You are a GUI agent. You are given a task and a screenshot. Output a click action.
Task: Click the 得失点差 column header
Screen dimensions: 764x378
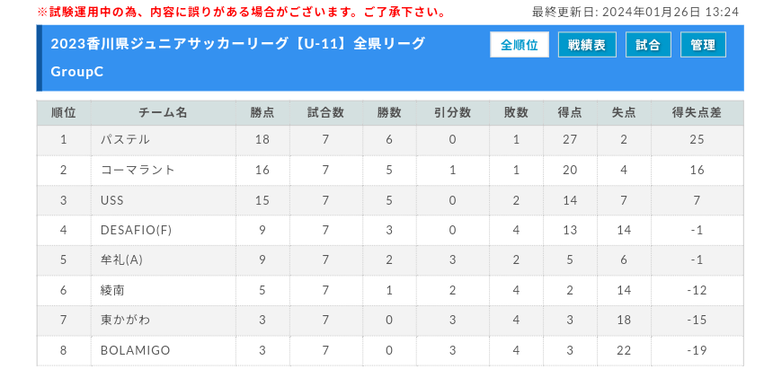pos(697,113)
